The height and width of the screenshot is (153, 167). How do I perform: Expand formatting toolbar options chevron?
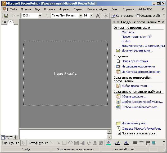click(164, 16)
